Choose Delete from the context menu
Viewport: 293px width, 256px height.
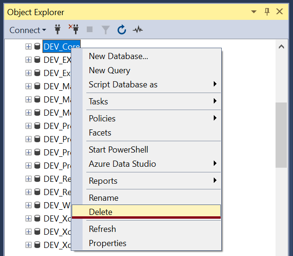[x=100, y=212]
